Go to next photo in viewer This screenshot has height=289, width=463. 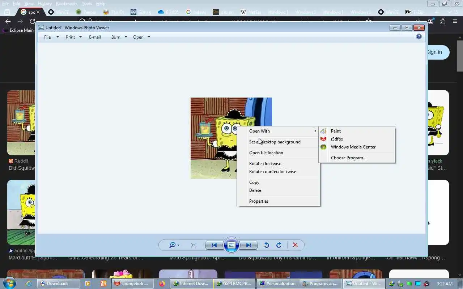pos(249,245)
